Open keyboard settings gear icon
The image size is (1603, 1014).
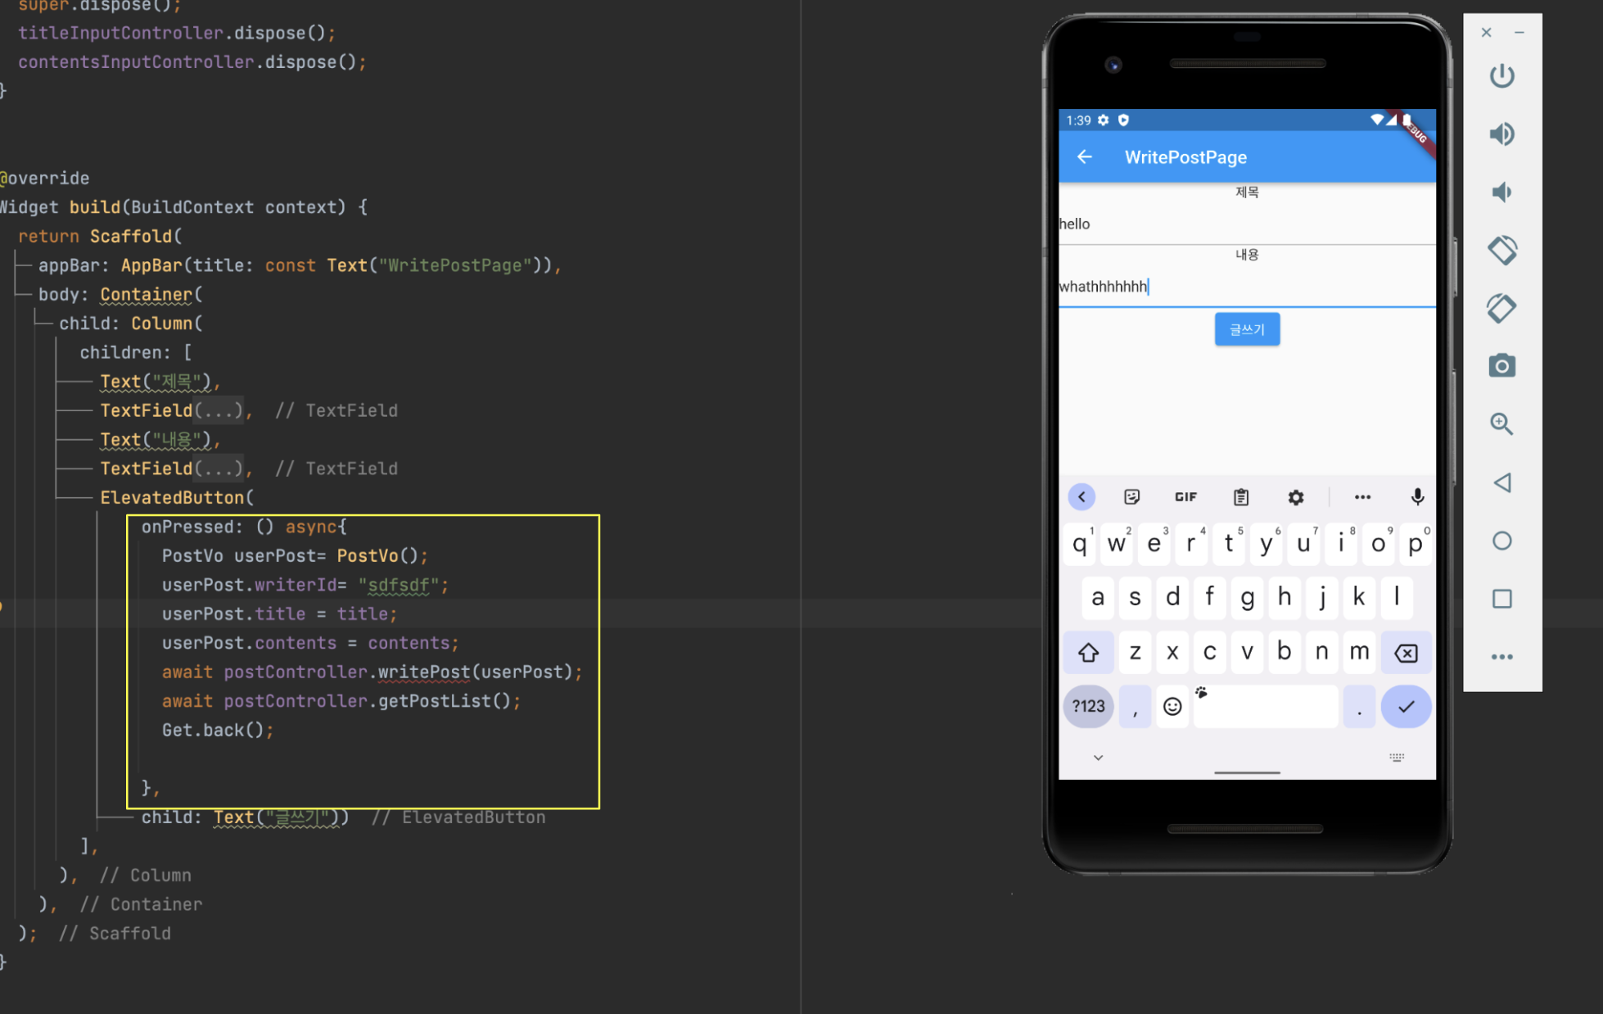pos(1295,497)
